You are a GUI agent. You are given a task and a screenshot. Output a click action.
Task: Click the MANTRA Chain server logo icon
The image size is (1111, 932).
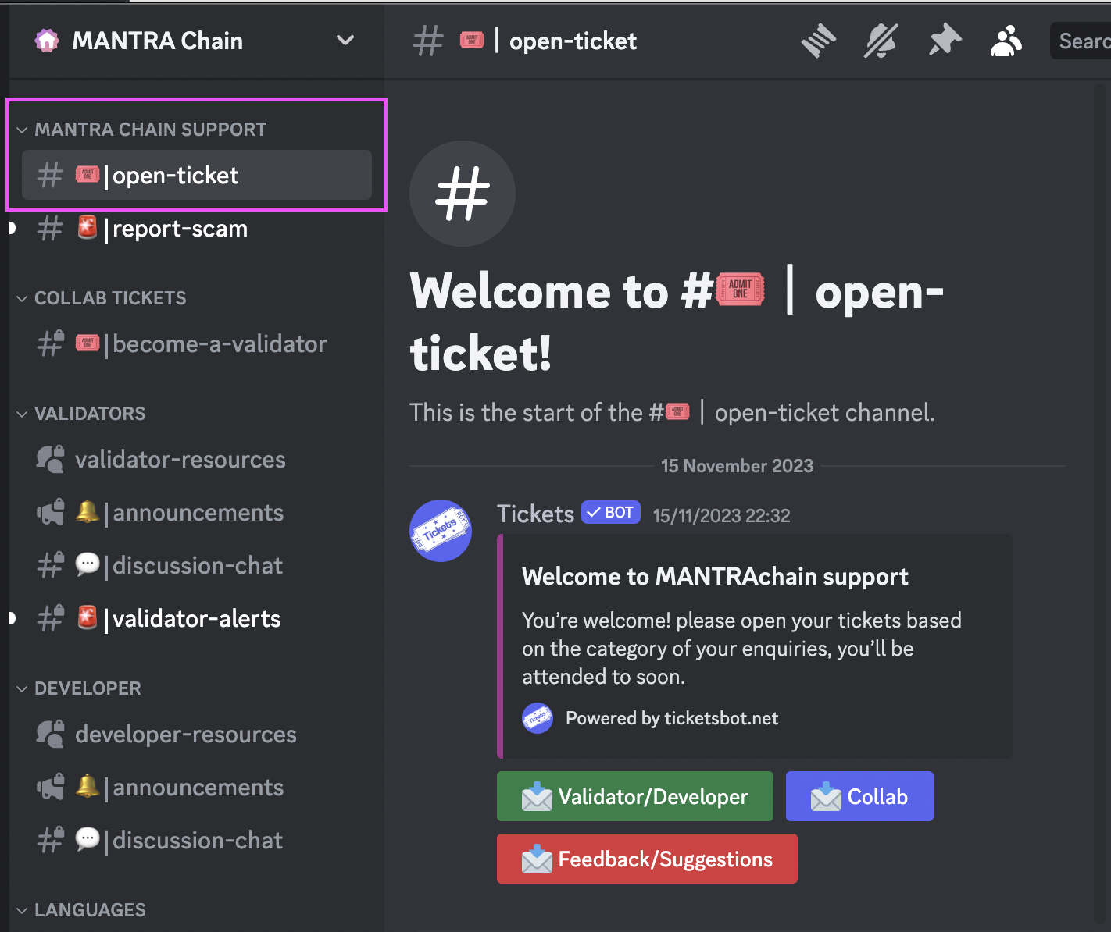pos(47,41)
